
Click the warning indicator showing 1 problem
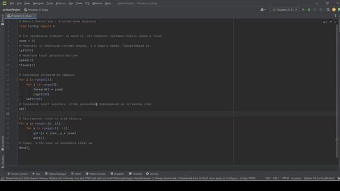point(325,22)
